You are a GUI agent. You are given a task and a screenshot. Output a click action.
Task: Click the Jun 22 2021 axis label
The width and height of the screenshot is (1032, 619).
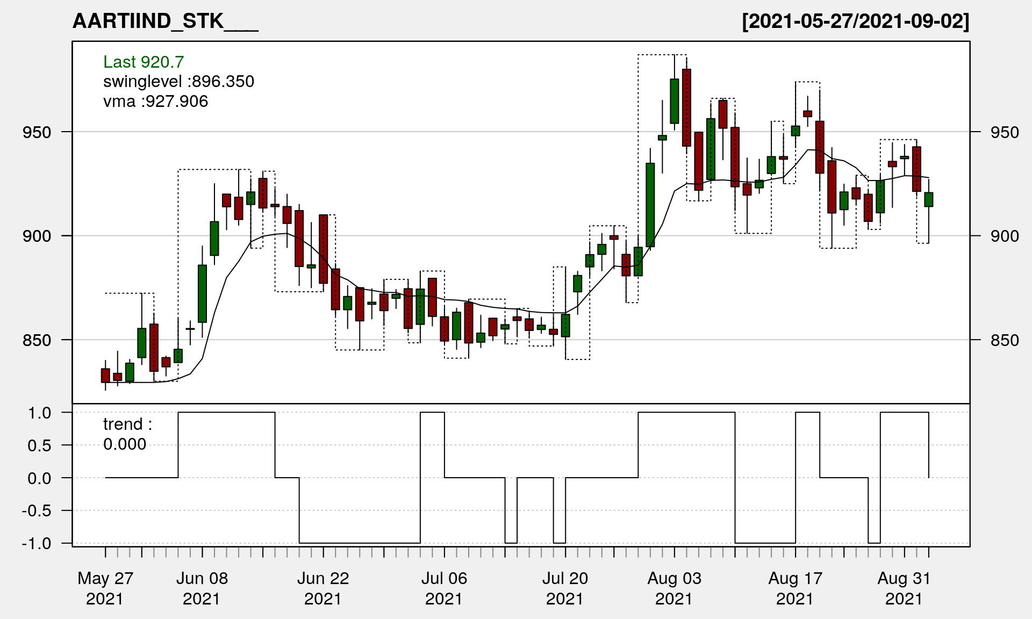323,588
